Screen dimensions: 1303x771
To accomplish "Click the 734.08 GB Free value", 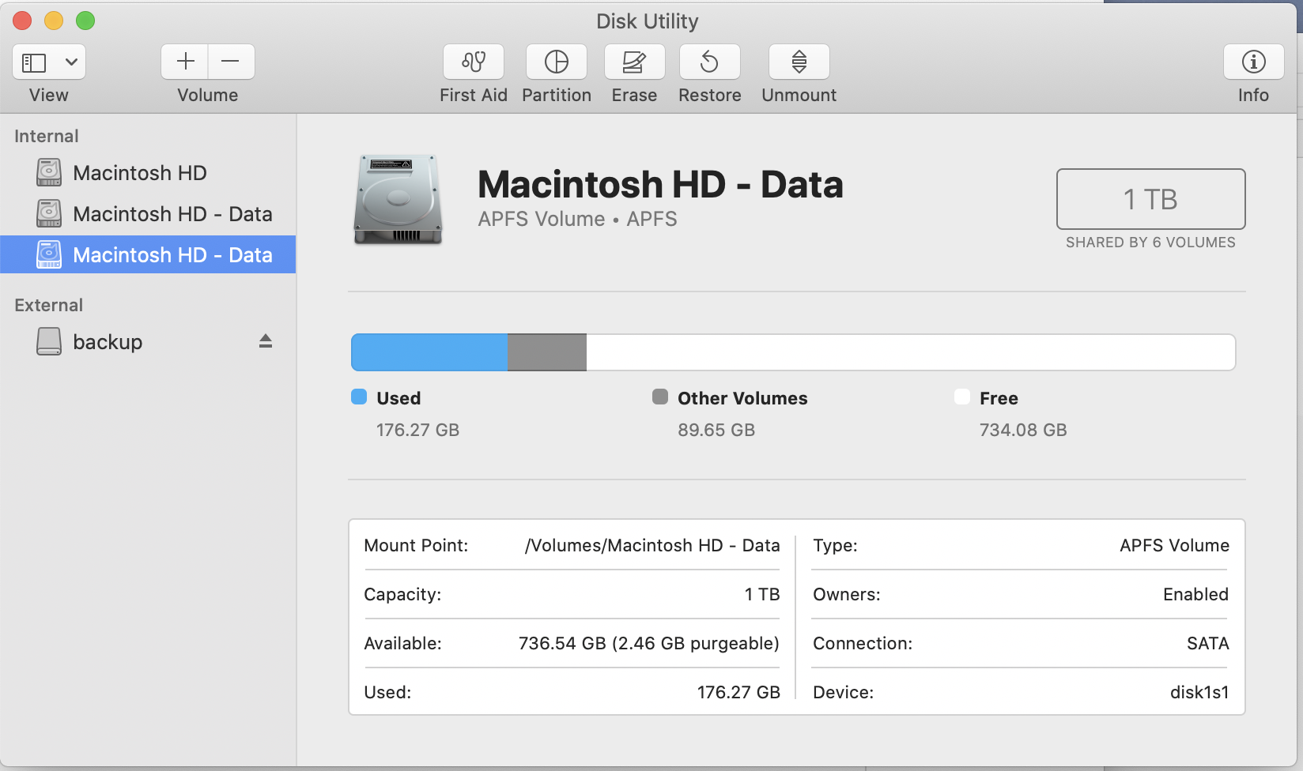I will coord(1023,431).
